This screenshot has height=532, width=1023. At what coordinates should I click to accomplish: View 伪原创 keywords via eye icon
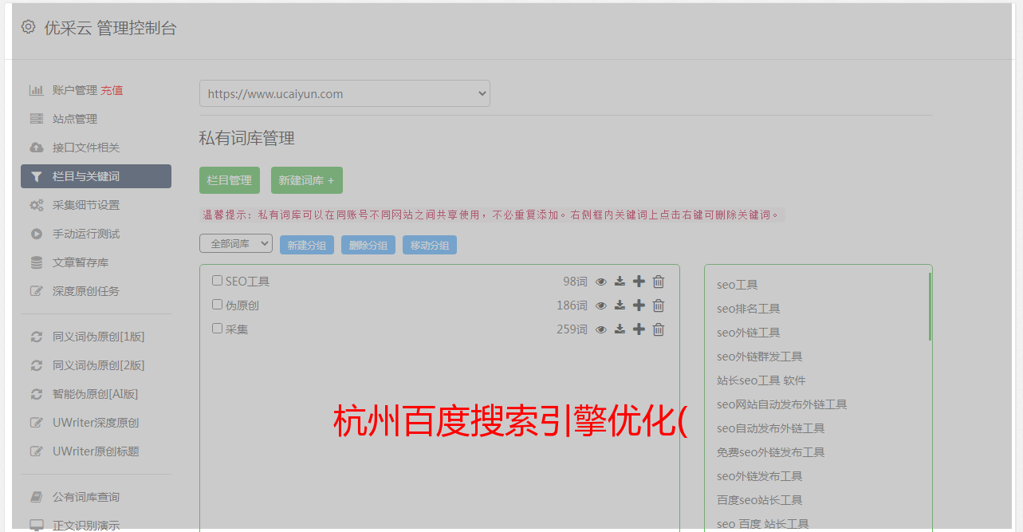click(601, 305)
